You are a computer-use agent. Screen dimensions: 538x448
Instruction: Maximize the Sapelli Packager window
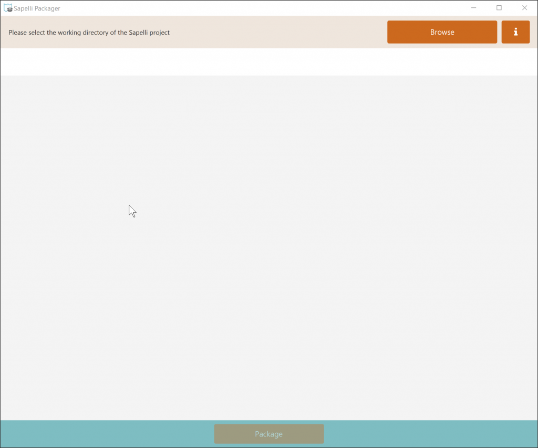499,8
